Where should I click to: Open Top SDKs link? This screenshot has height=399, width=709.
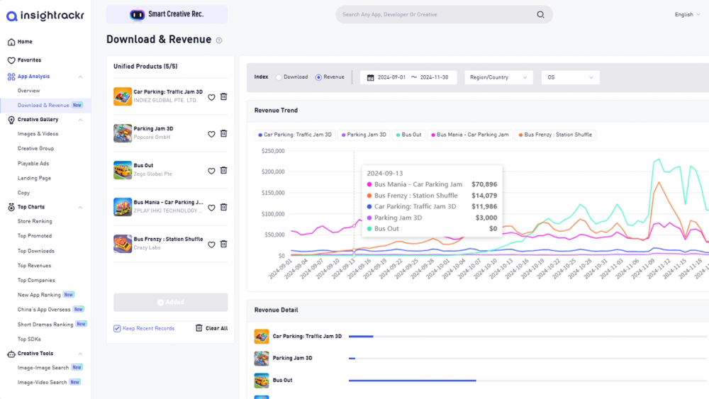29,339
